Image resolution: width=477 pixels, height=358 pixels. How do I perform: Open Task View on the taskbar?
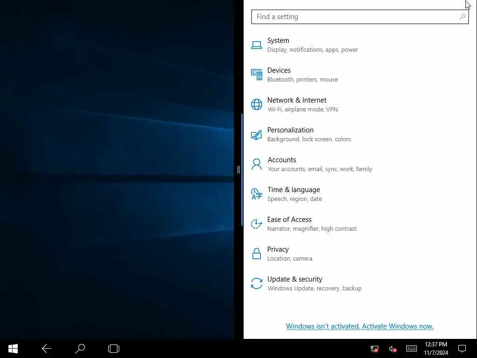point(114,349)
